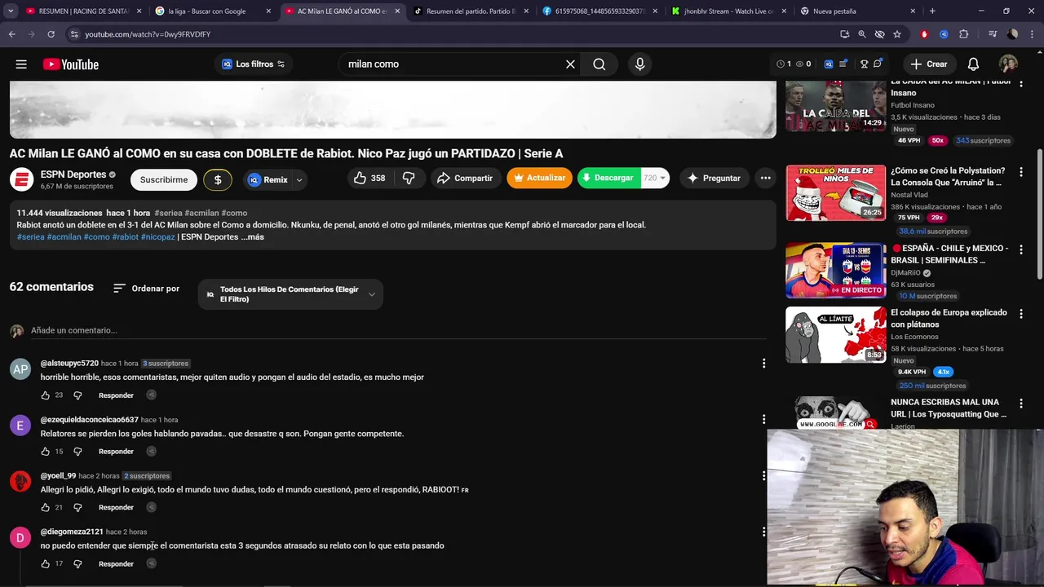Click the trophy icon in extension toolbar
1044x587 pixels.
864,64
